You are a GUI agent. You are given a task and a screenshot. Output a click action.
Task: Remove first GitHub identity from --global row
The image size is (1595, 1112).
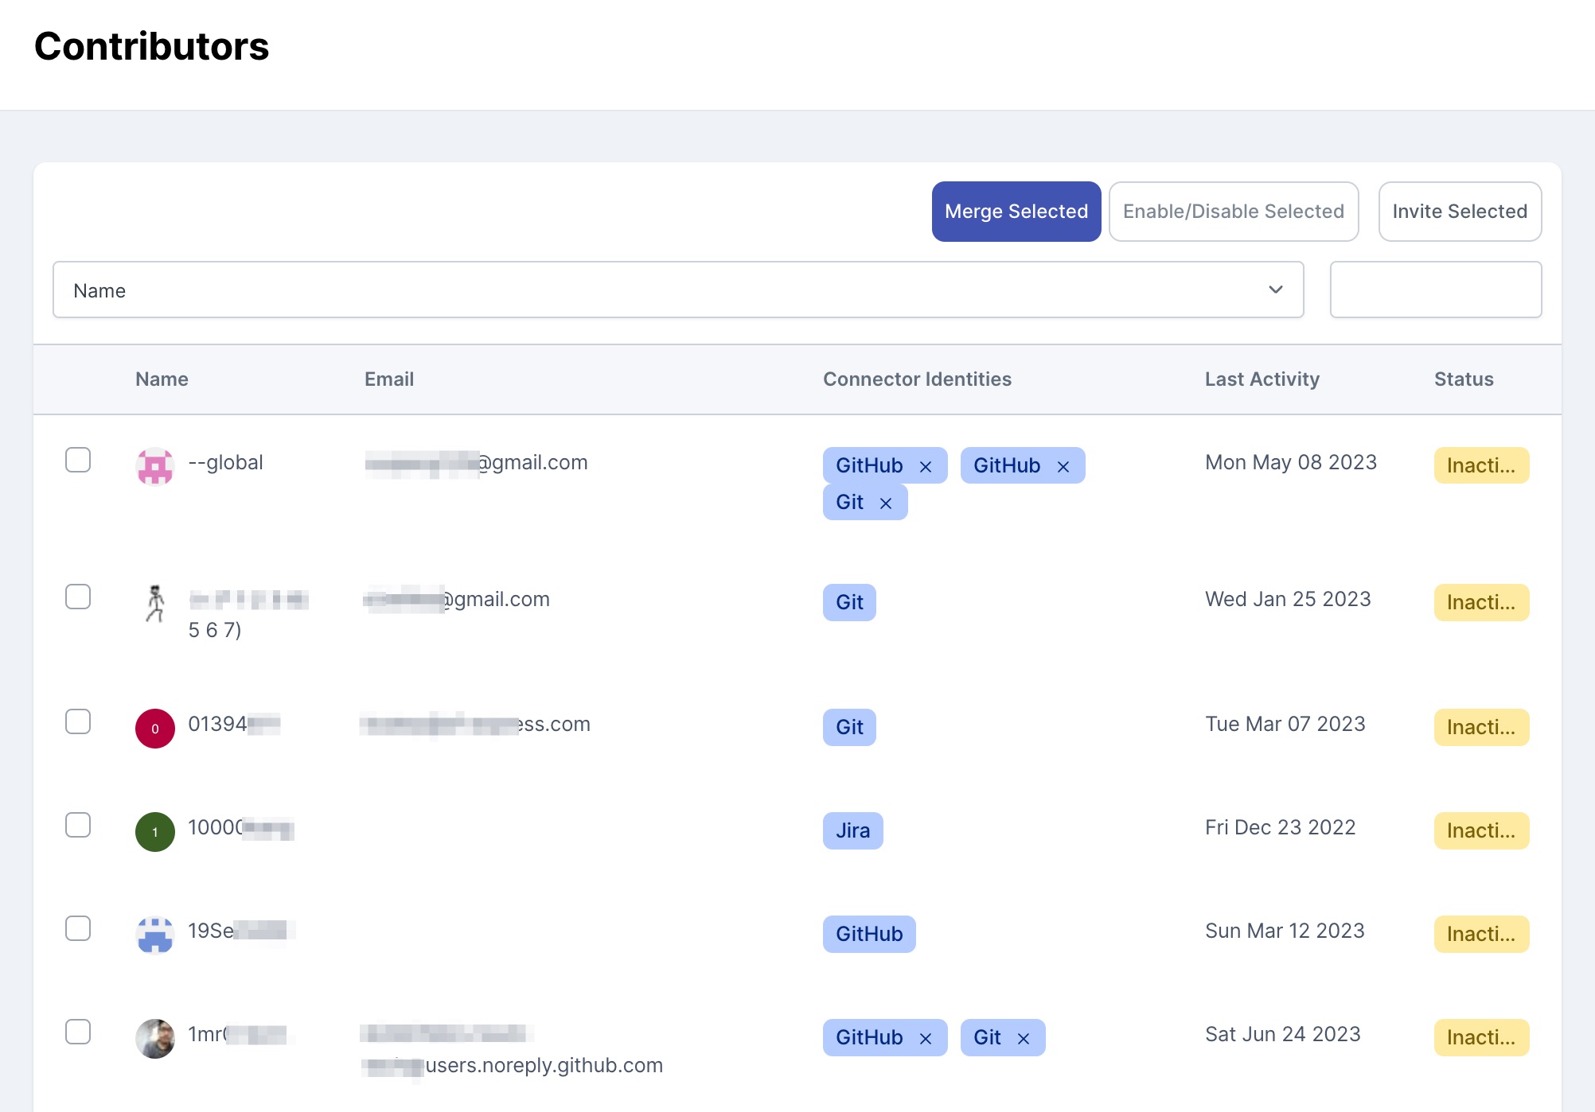click(x=926, y=467)
